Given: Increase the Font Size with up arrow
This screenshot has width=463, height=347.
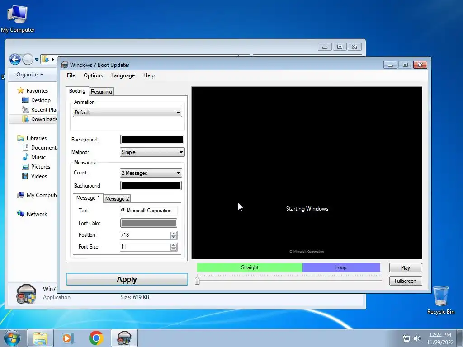Looking at the screenshot, I should 174,245.
